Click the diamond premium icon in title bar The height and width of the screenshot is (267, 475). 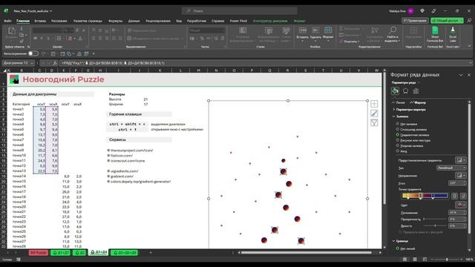point(422,11)
